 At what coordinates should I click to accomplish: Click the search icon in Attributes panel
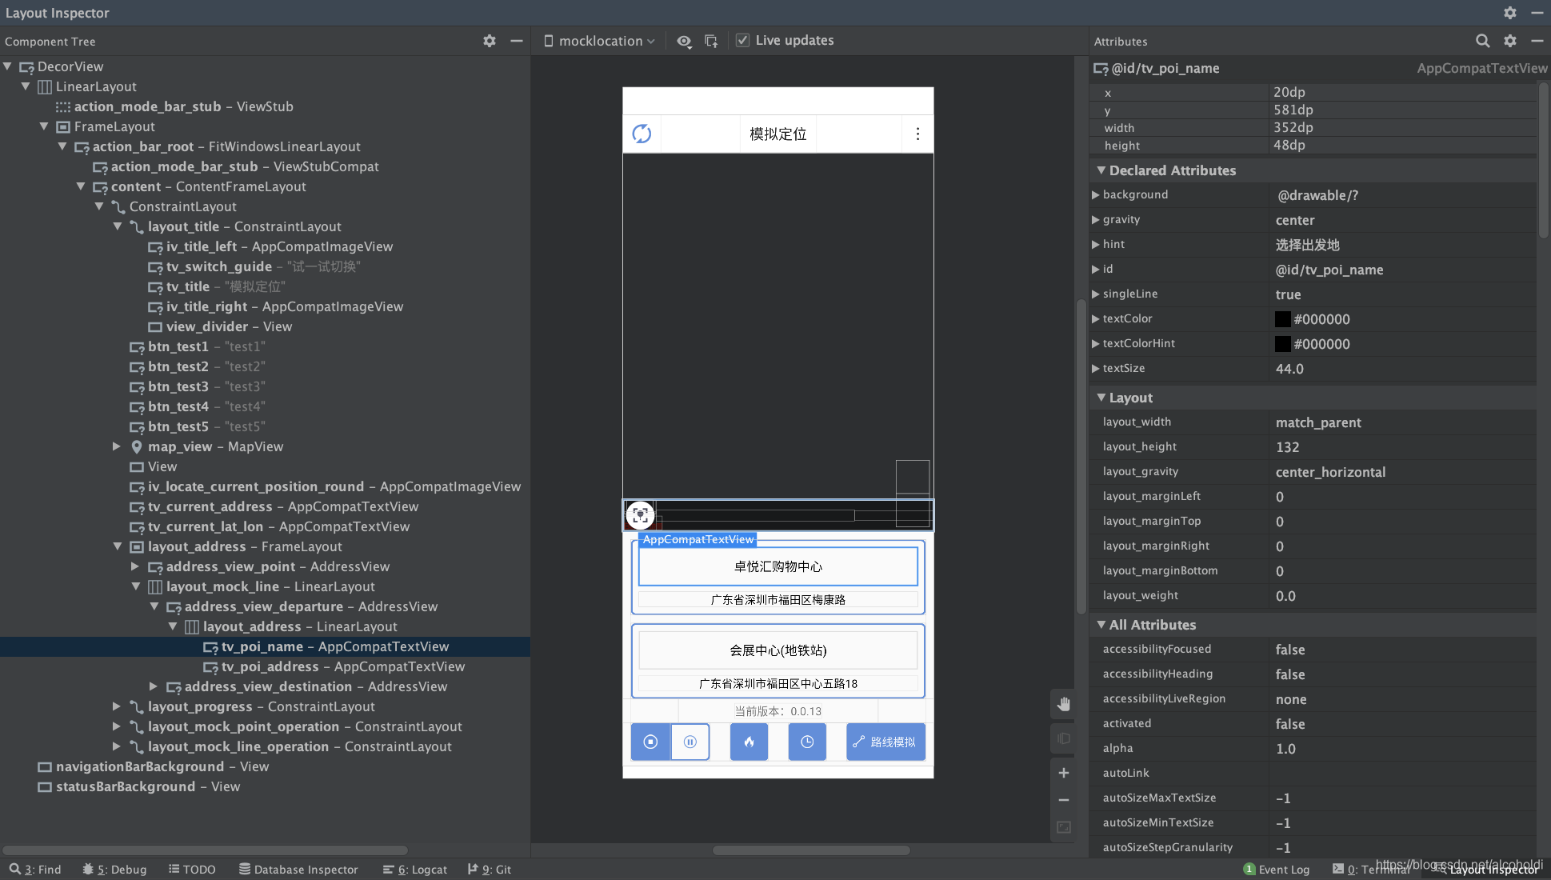pyautogui.click(x=1481, y=42)
